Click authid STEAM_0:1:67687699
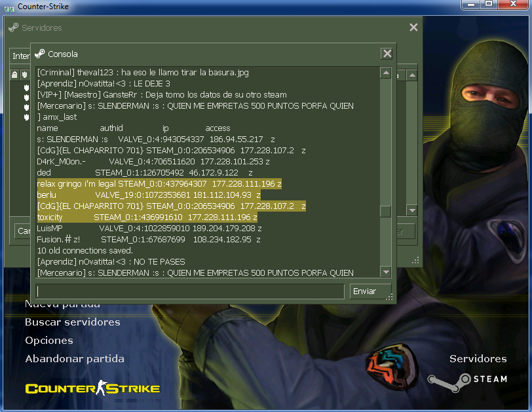The height and width of the screenshot is (412, 532). pyautogui.click(x=143, y=240)
